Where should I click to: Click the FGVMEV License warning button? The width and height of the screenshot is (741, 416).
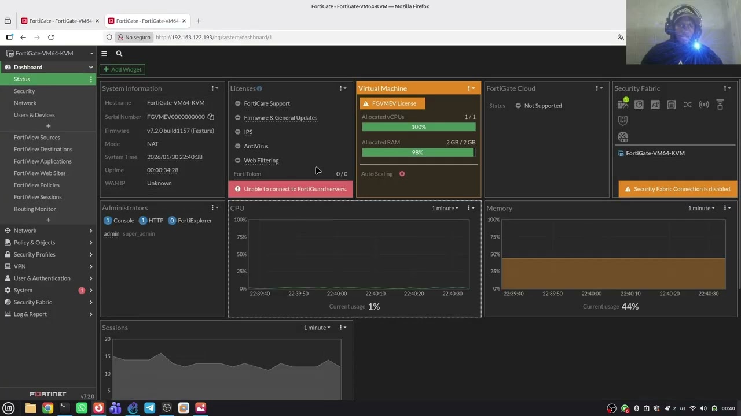pos(392,103)
